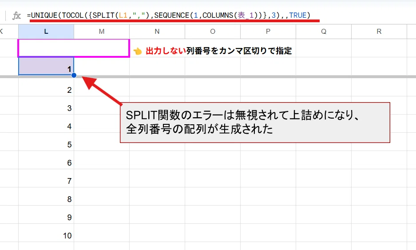Select column P header
This screenshot has height=250, width=416.
pos(268,32)
